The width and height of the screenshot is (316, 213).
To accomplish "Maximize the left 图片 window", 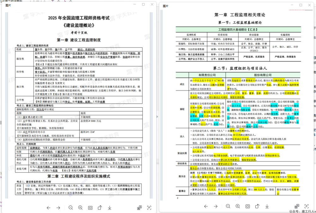I will 143,4.
